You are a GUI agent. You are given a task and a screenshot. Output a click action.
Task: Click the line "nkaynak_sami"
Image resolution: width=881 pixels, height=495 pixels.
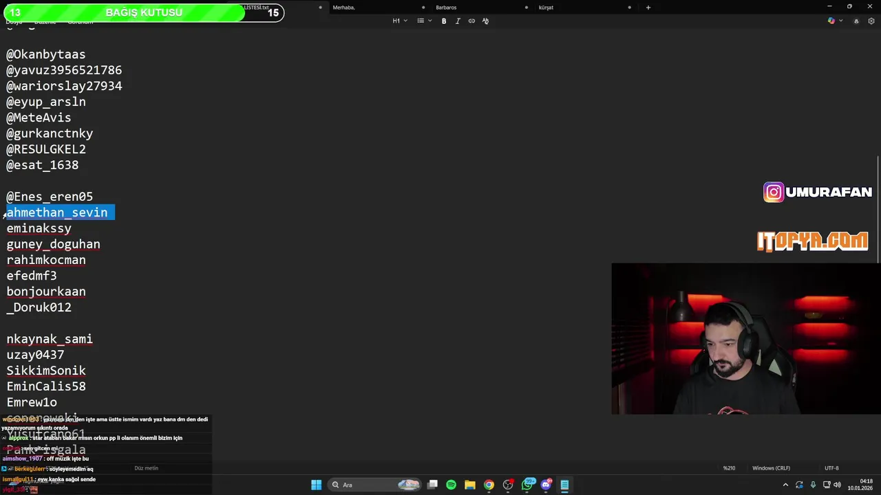tap(50, 339)
